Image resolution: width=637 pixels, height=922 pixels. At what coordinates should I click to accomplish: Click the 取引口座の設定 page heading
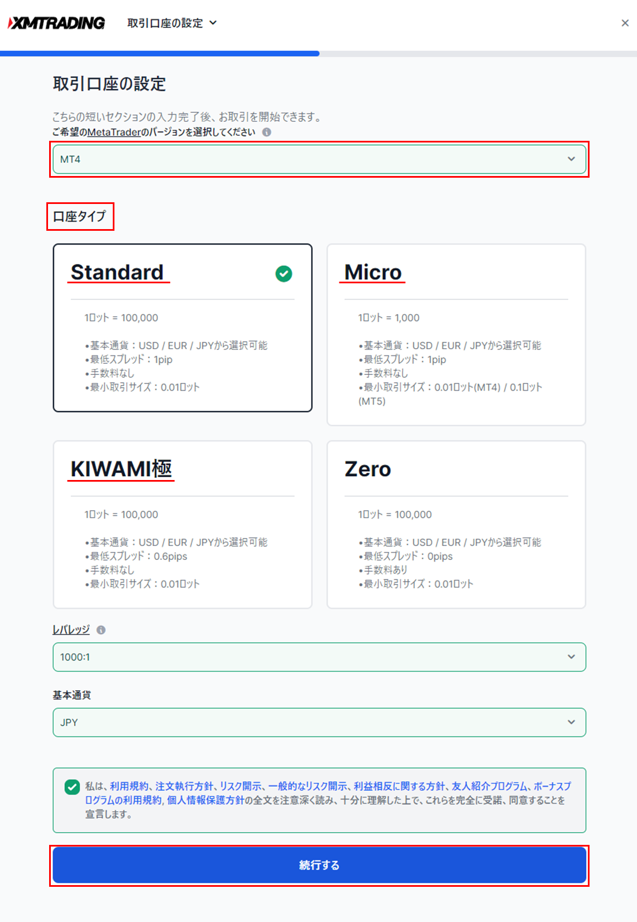[x=109, y=84]
